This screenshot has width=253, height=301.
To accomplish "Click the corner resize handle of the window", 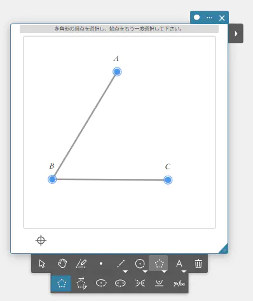I will 224,249.
